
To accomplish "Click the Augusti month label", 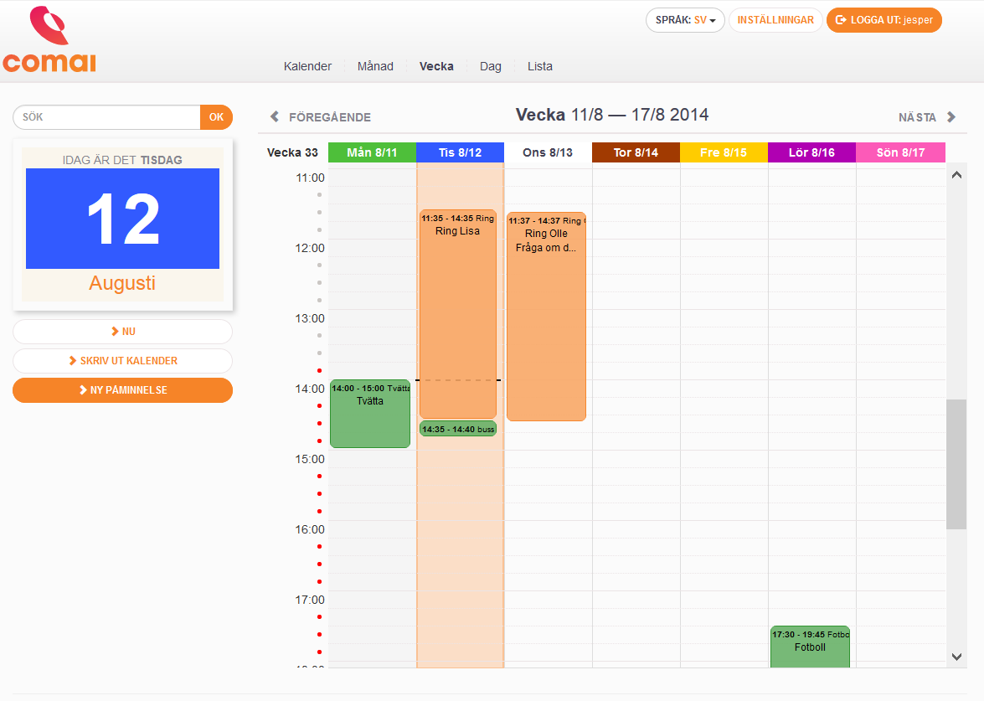I will 122,283.
